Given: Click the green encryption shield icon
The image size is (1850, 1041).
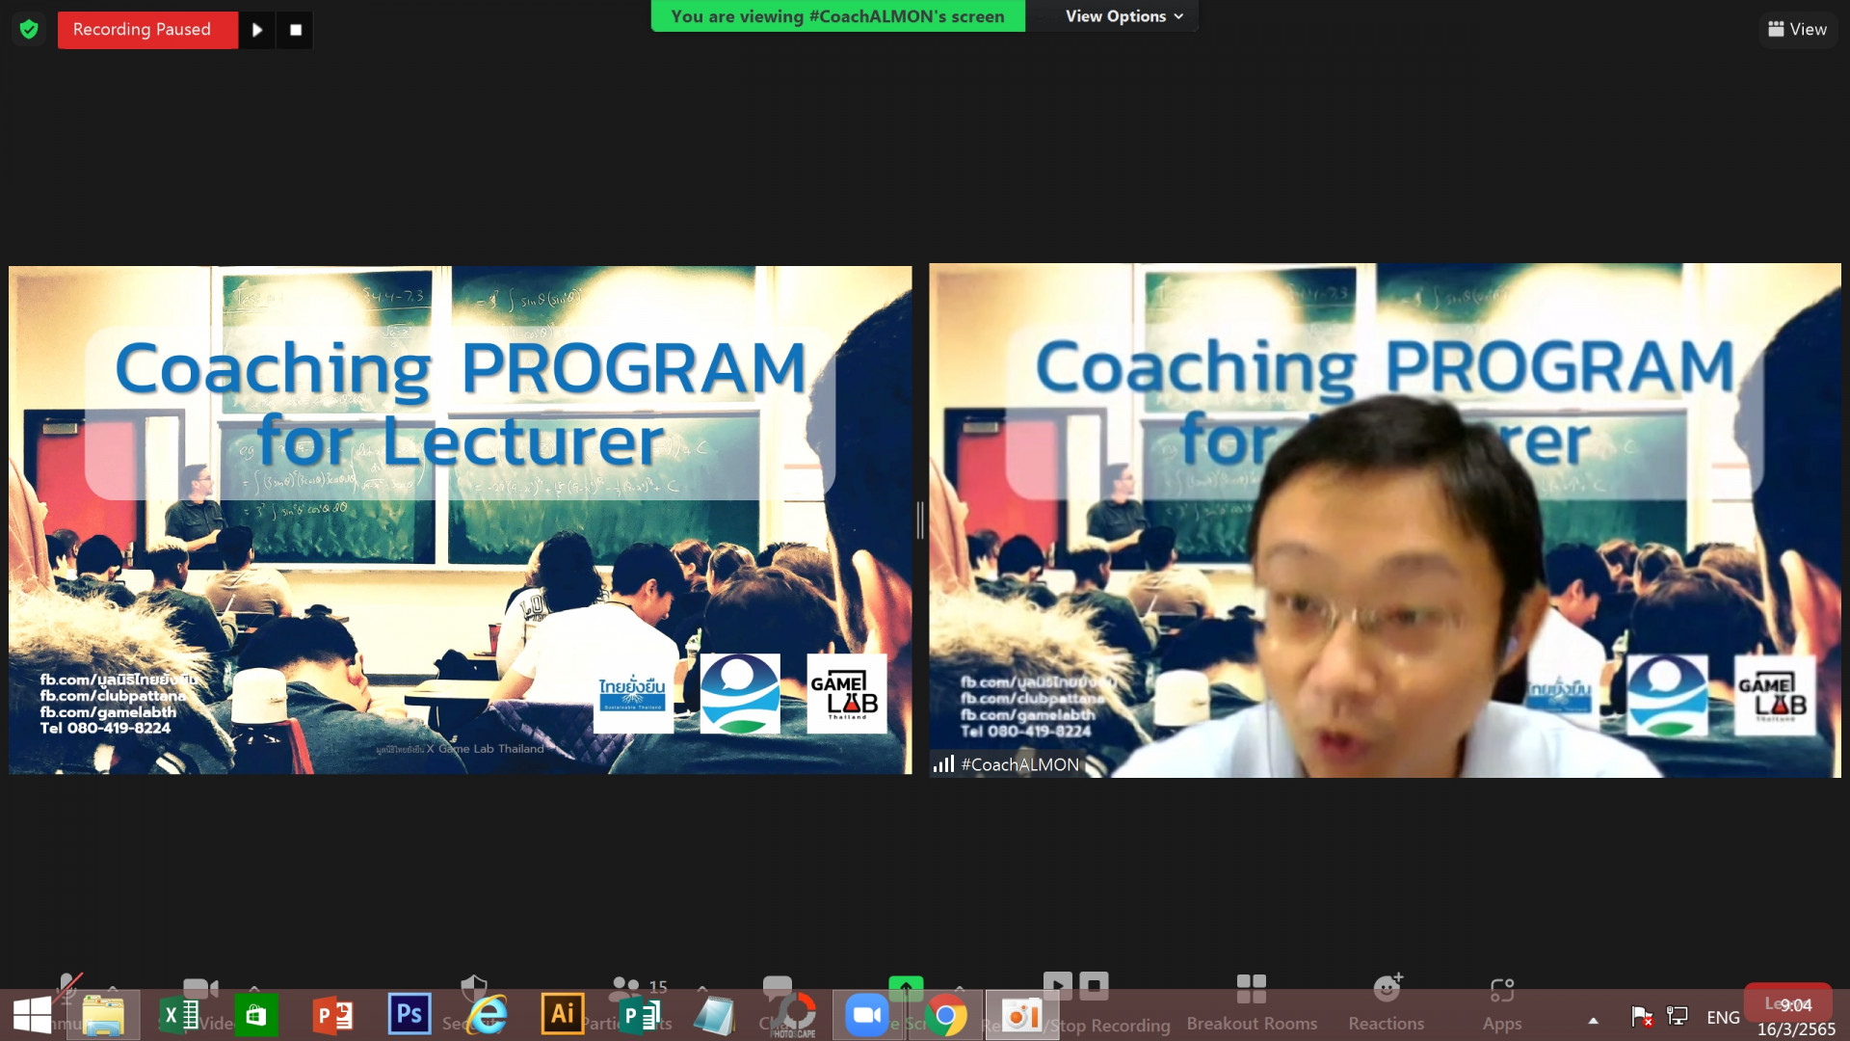Looking at the screenshot, I should [x=29, y=30].
